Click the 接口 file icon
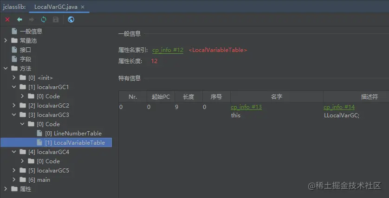The image size is (389, 198). pos(14,50)
